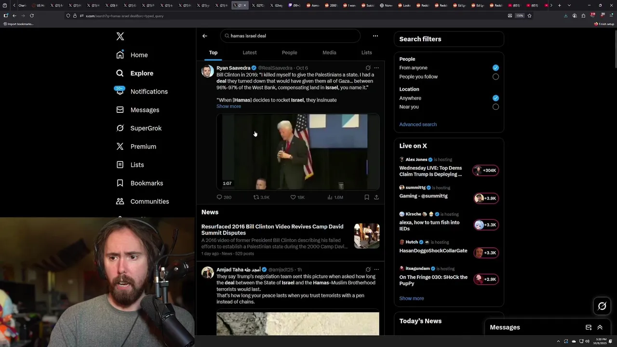This screenshot has width=617, height=347.
Task: Expand the Messages drawer chevrons
Action: 600,327
